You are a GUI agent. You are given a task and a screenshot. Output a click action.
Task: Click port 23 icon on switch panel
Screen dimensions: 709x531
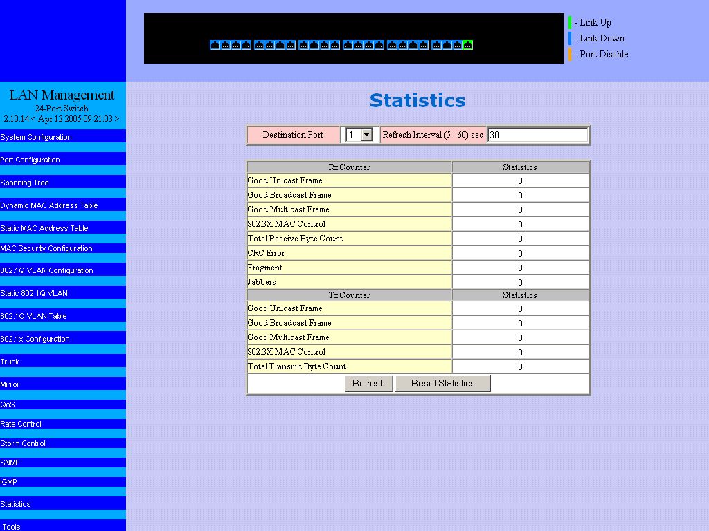457,45
